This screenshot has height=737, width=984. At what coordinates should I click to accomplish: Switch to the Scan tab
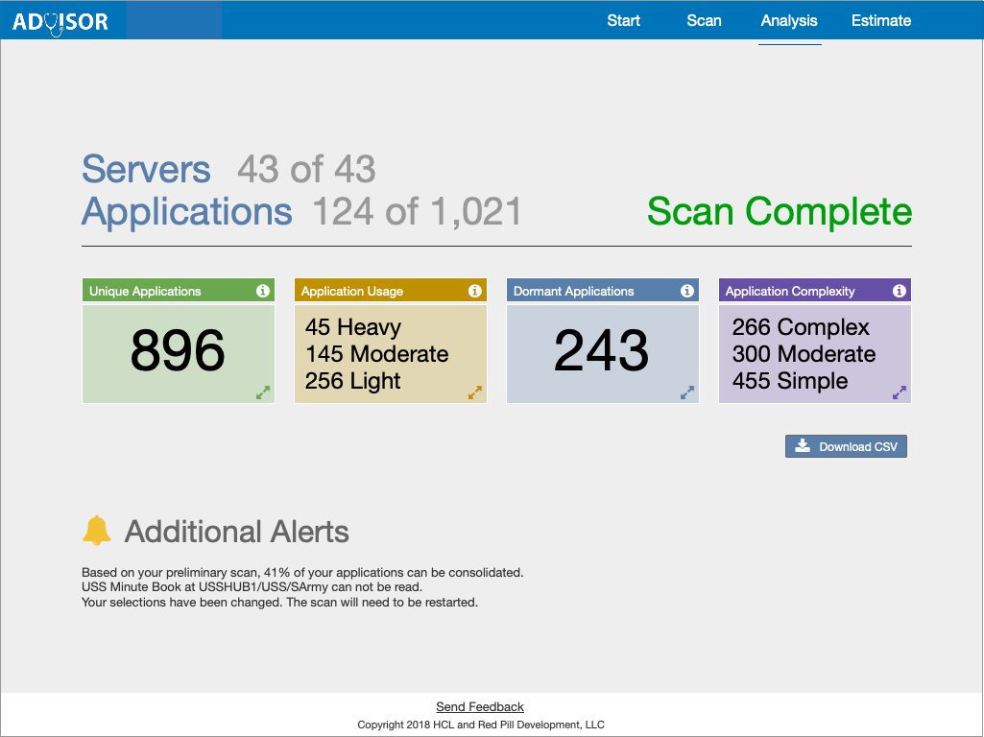click(x=704, y=21)
